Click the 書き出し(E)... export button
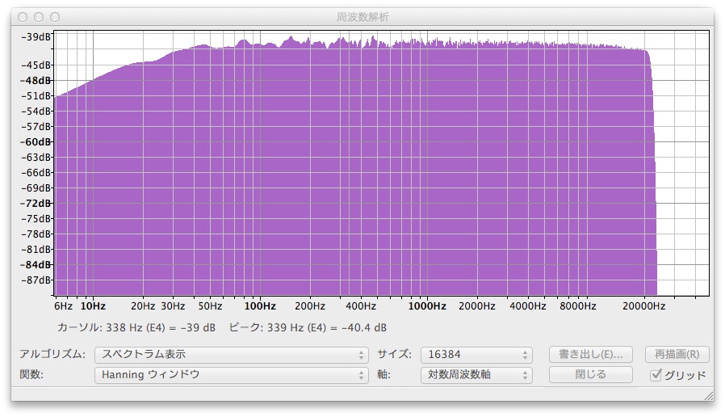The width and height of the screenshot is (725, 417). coord(590,355)
